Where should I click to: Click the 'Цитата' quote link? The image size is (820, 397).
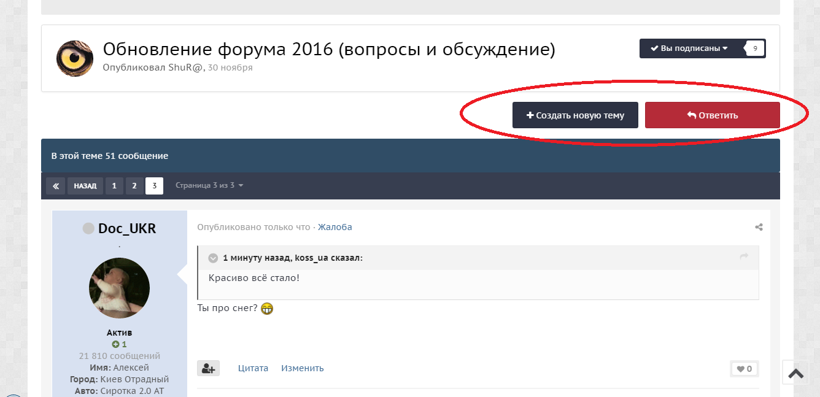253,368
